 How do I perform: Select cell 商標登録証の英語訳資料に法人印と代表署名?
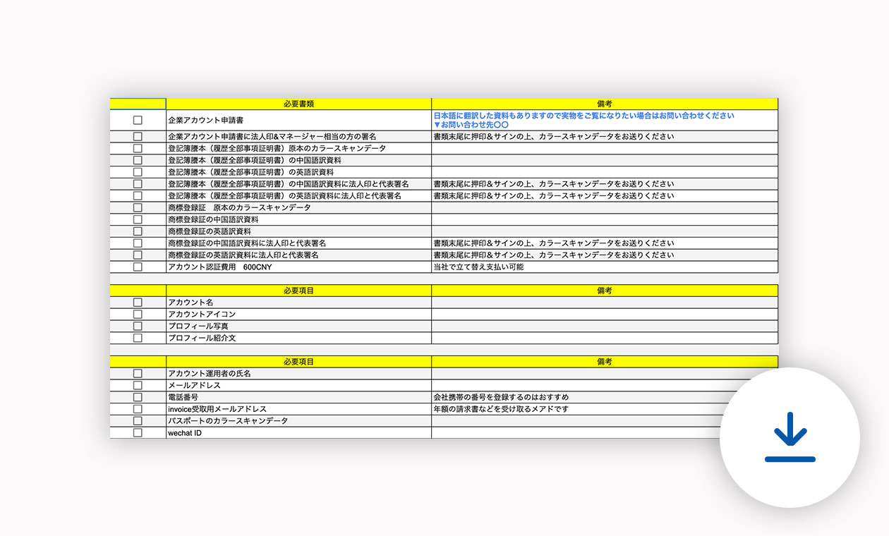click(x=298, y=255)
